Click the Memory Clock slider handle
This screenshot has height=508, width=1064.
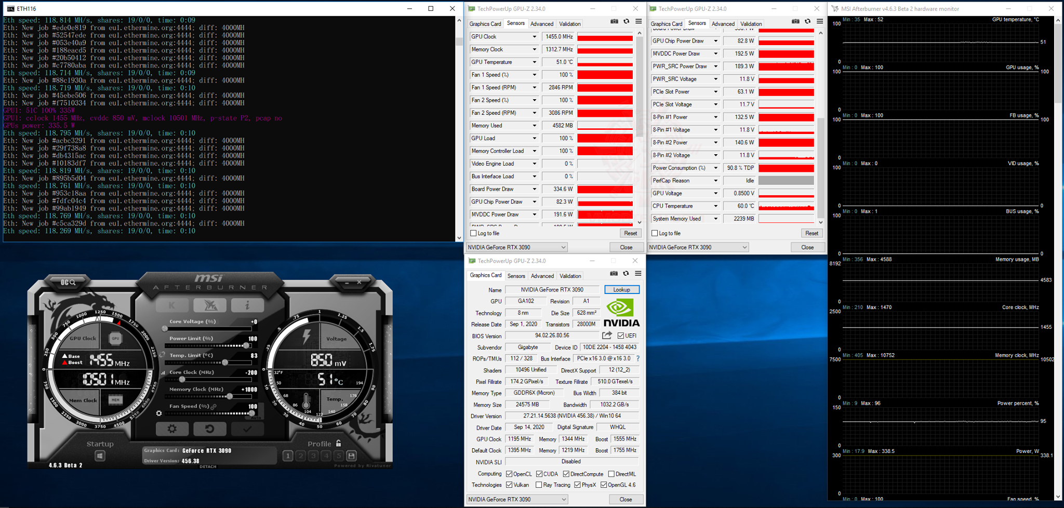pyautogui.click(x=229, y=396)
